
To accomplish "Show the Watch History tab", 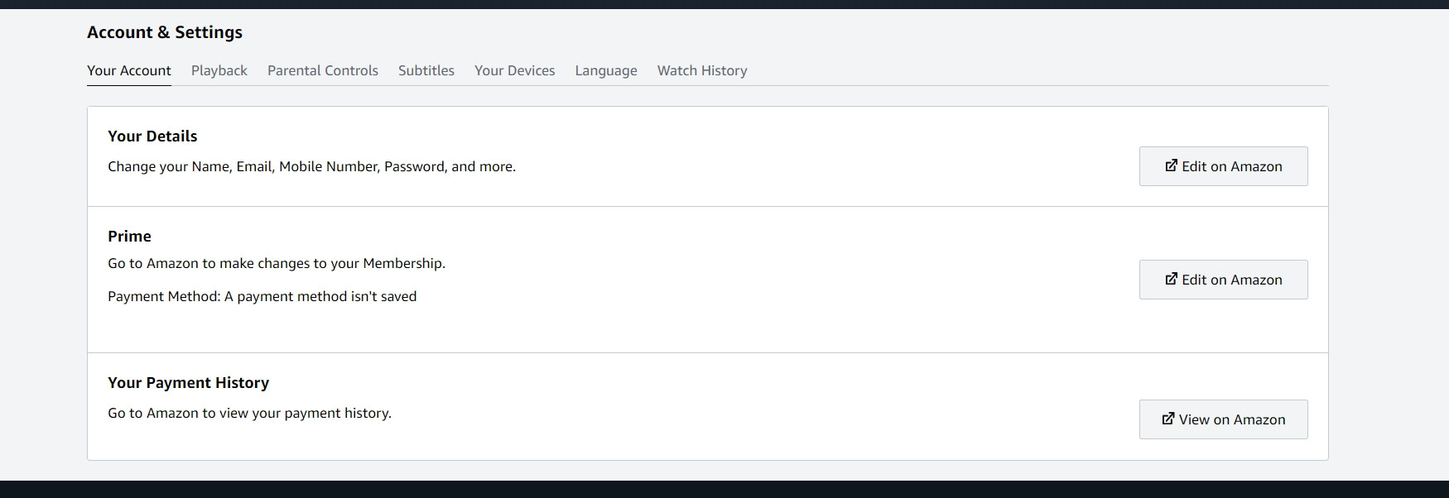I will [702, 70].
